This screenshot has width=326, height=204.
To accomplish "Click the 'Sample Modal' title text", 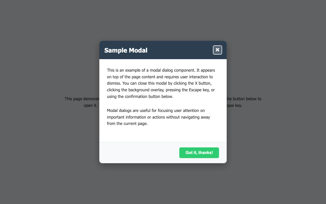I will pos(126,50).
